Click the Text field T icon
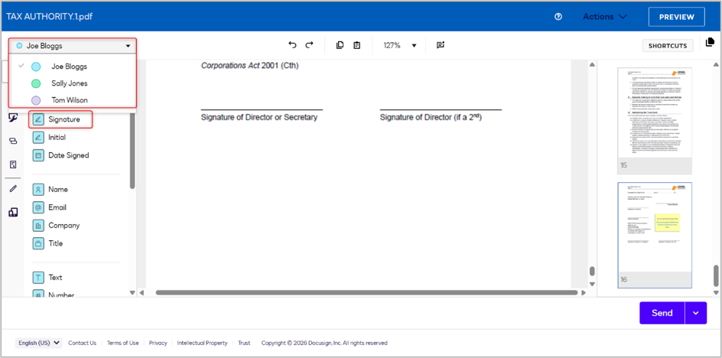The image size is (722, 358). tap(38, 278)
